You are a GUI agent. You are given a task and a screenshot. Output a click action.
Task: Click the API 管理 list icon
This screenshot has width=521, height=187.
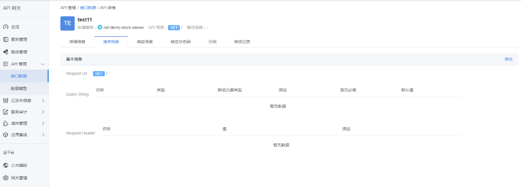pos(6,64)
